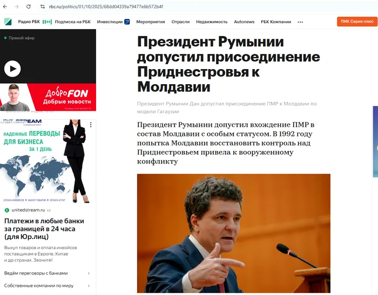Image resolution: width=378 pixels, height=295 pixels.
Task: Open the ДоброFON Добрые новости banner
Action: tap(48, 97)
